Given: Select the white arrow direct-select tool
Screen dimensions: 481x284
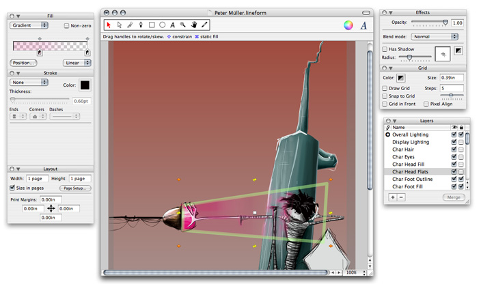Looking at the screenshot, I should pyautogui.click(x=120, y=25).
